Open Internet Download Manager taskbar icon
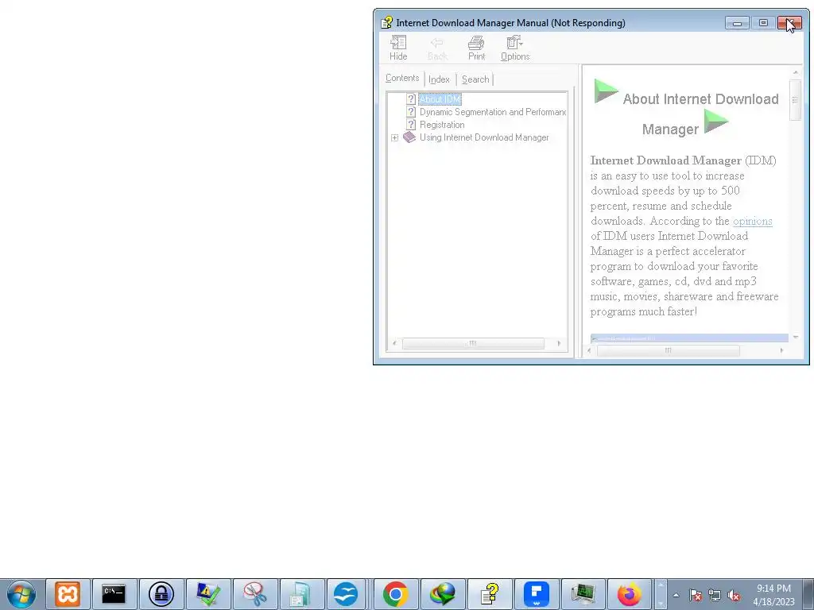814x610 pixels. click(x=442, y=594)
